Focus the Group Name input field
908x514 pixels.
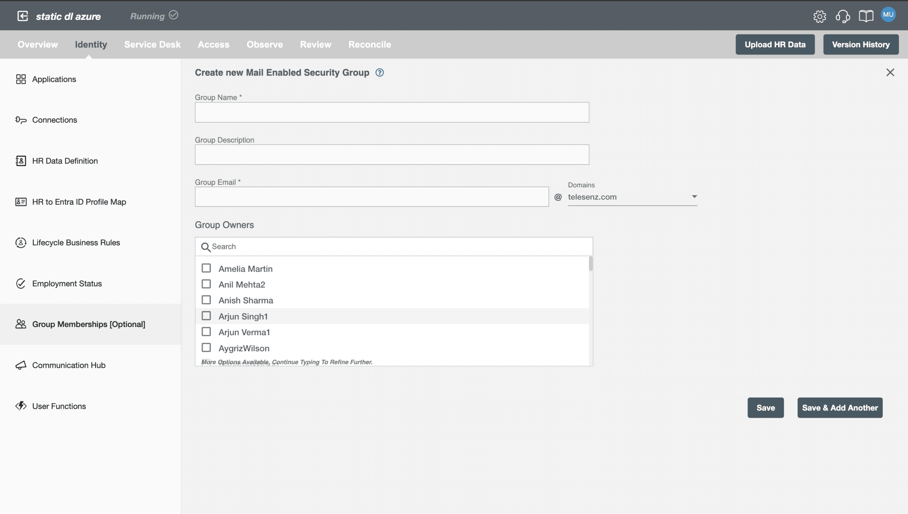(x=392, y=112)
